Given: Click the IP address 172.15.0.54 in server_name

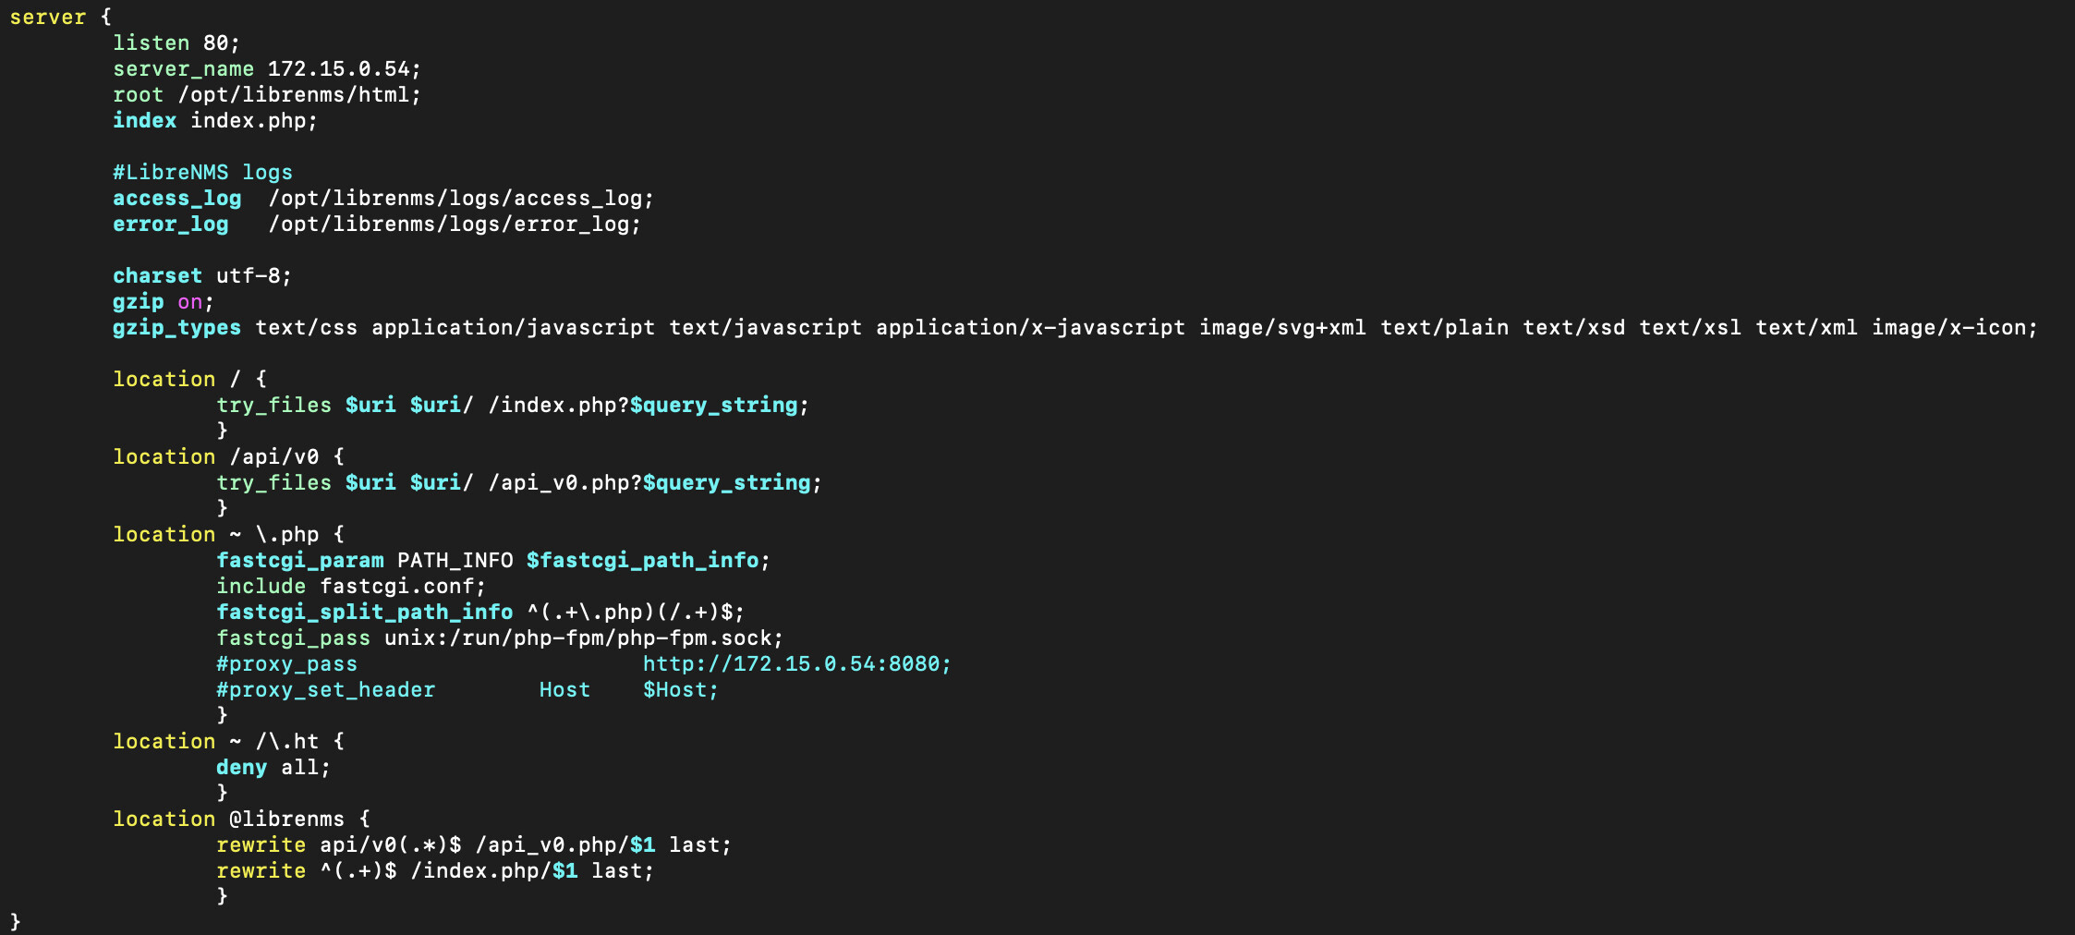Looking at the screenshot, I should click(x=338, y=69).
